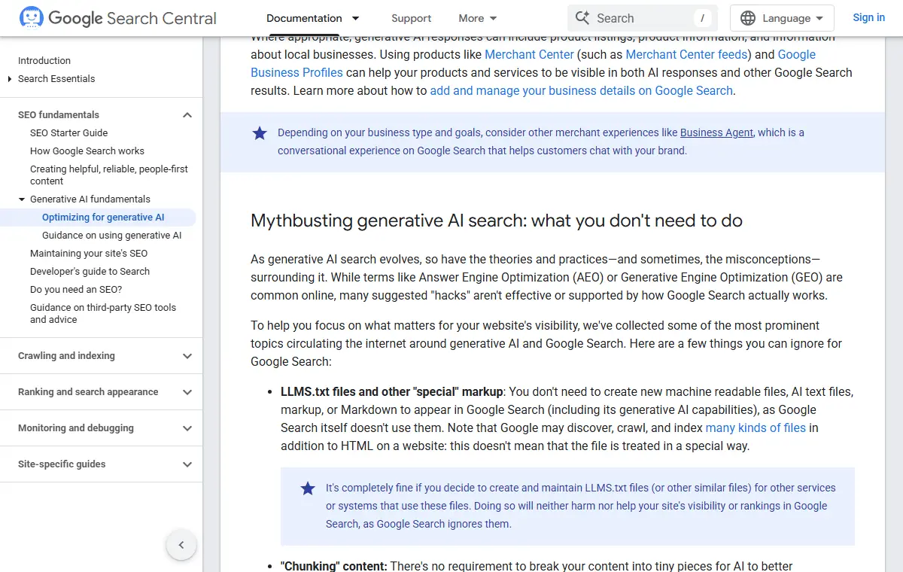Expand the Monitoring and debugging section
Image resolution: width=903 pixels, height=572 pixels.
[187, 428]
